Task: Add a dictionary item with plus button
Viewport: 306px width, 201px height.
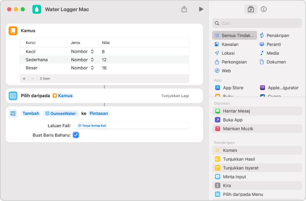Action: tap(24, 78)
